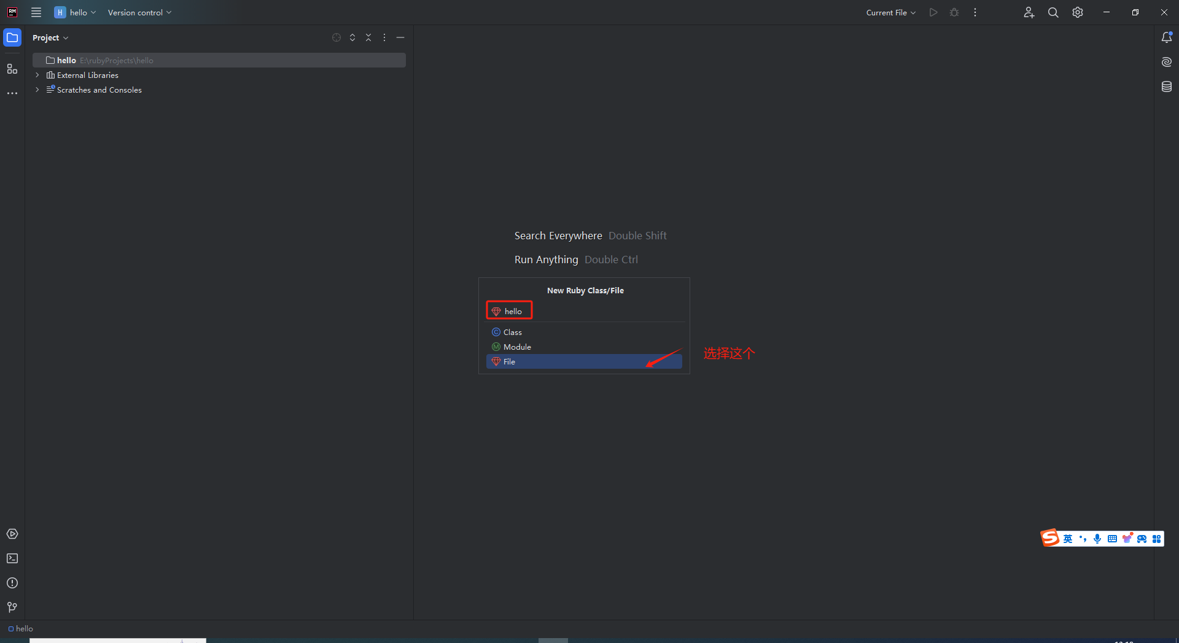Open Project view selector dropdown
The image size is (1179, 643).
coord(50,37)
